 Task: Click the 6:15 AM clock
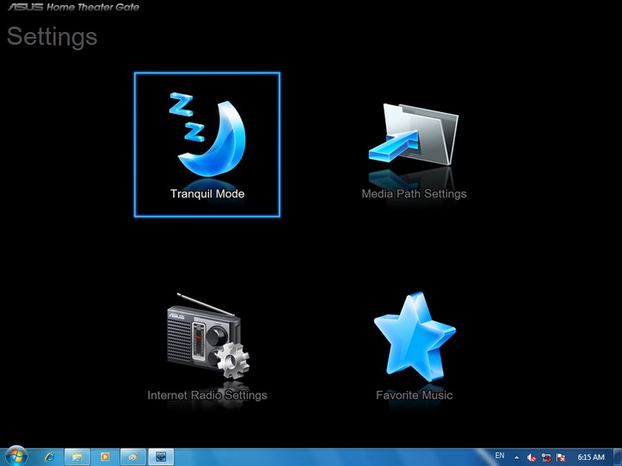click(x=591, y=457)
